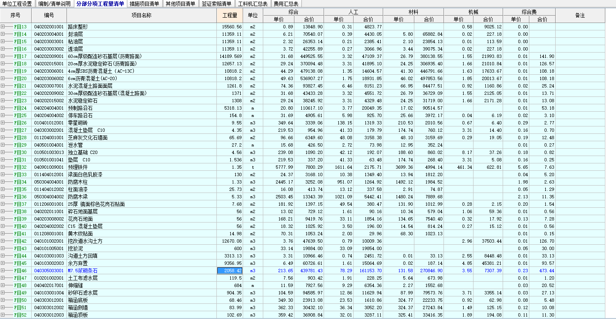Image resolution: width=616 pixels, height=319 pixels.
Task: Click item name 砂卵石滤水层
Action: point(83,293)
